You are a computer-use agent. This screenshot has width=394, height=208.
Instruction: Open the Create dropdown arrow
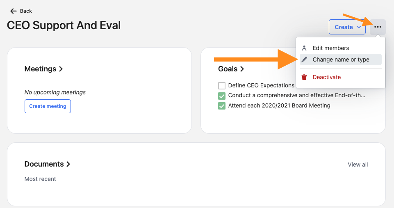[359, 27]
